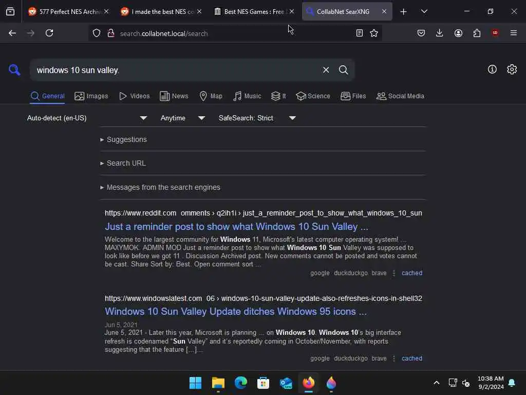Screen dimensions: 526x395
Task: Select the Images search category
Action: click(91, 96)
